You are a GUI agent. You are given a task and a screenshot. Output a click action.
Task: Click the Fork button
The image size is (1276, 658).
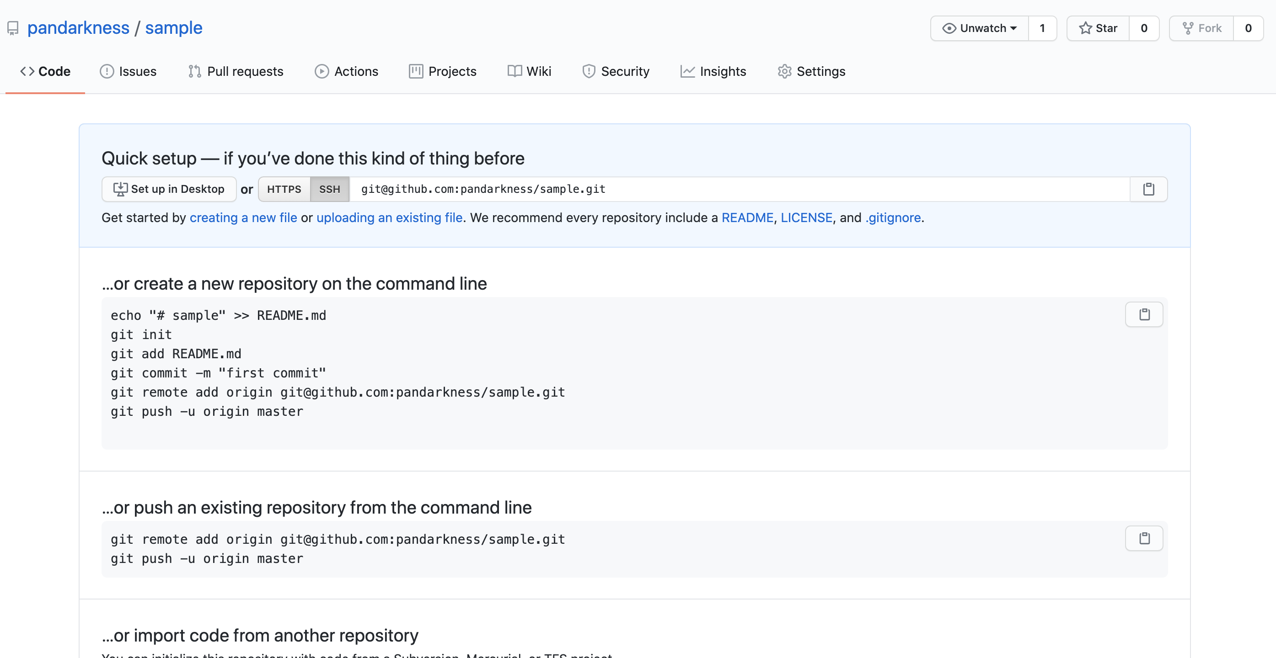click(1202, 28)
